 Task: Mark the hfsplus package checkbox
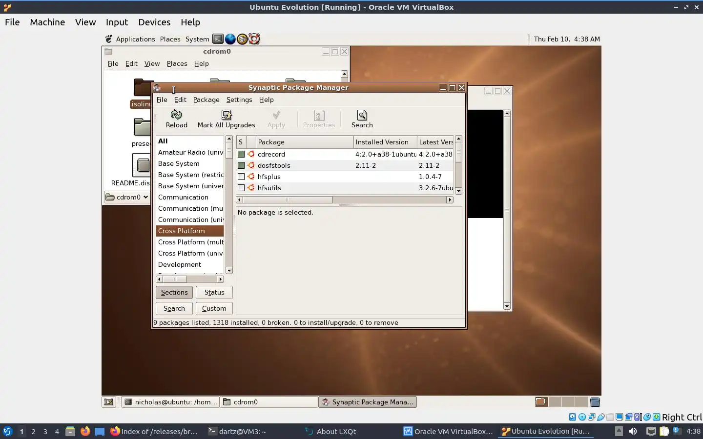pos(241,177)
